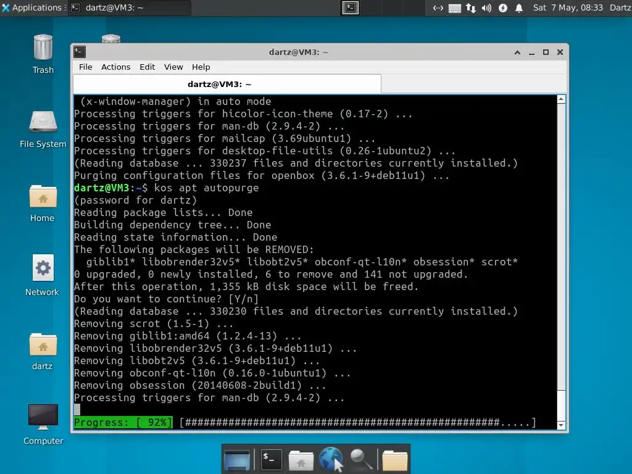Click the green Progress 92% indicator

tap(123, 422)
